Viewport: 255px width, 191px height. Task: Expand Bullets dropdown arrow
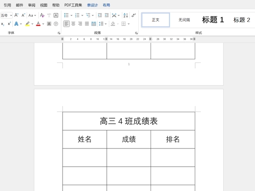(x=71, y=16)
